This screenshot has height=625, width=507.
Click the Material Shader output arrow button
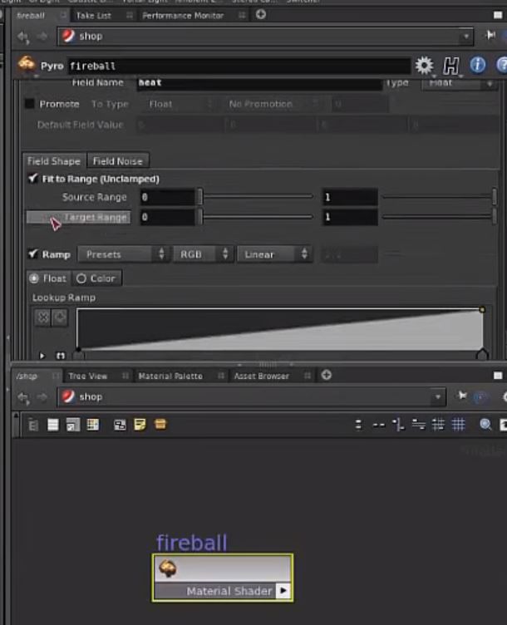click(283, 590)
